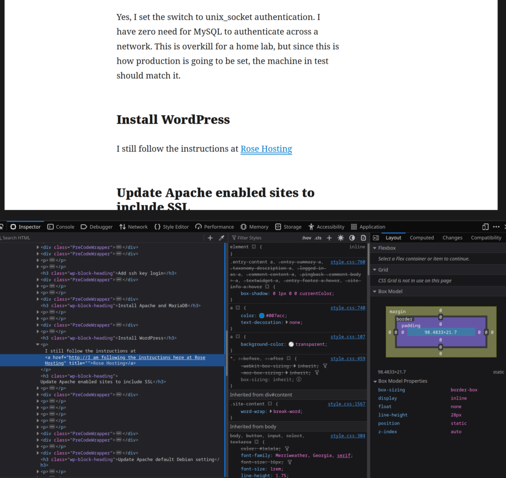506x478 pixels.
Task: Select the Compatibility sidebar tab
Action: click(x=486, y=238)
